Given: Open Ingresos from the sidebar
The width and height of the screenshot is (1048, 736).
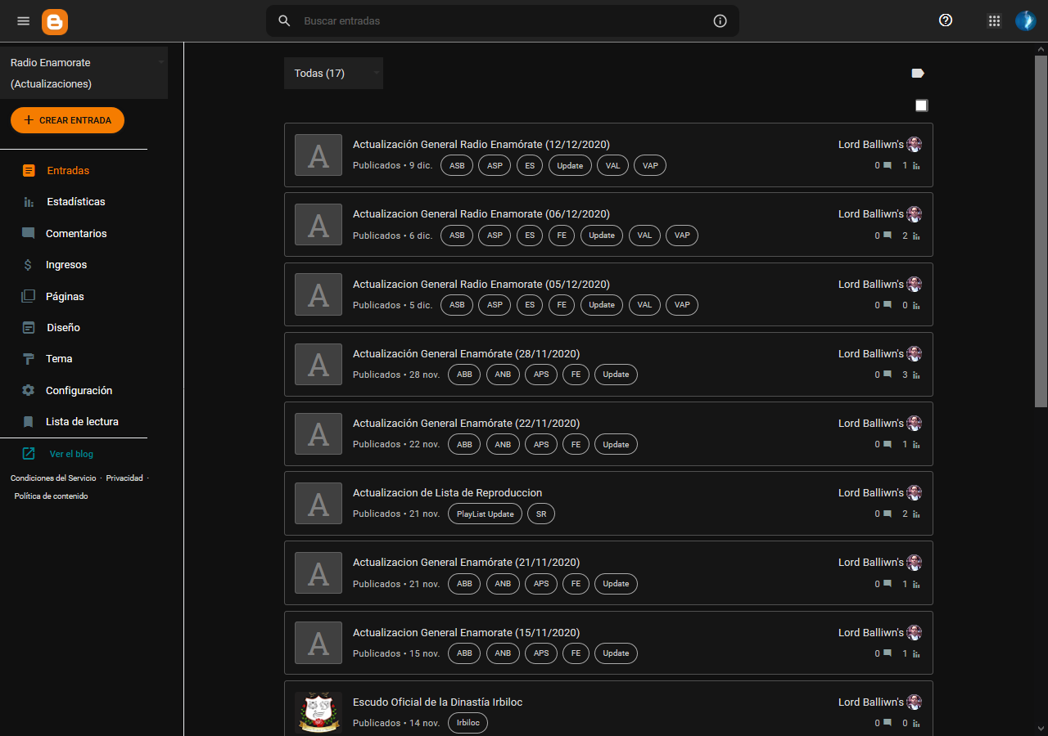Looking at the screenshot, I should point(28,264).
